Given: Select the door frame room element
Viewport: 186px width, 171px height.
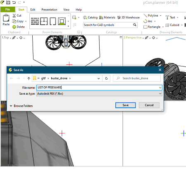Looking at the screenshot, I should click(x=53, y=21).
